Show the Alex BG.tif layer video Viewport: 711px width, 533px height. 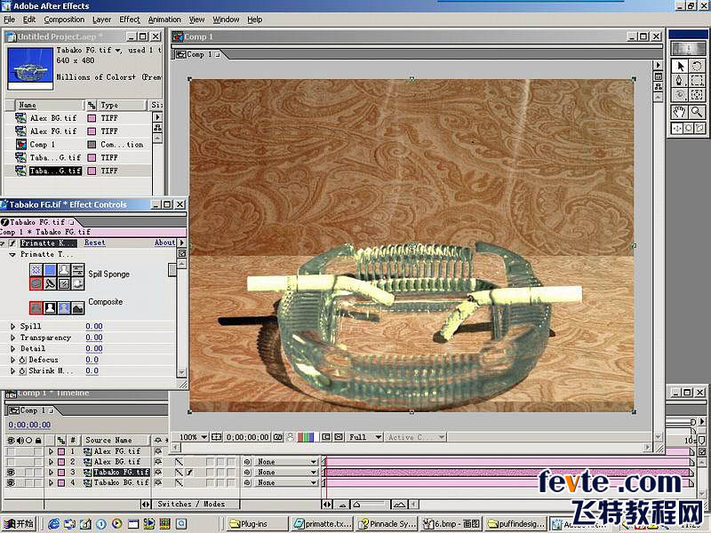click(11, 462)
